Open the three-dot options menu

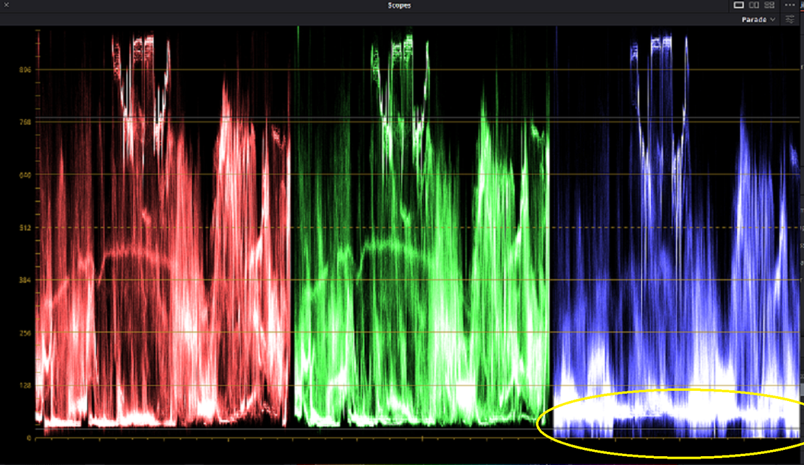click(x=790, y=5)
